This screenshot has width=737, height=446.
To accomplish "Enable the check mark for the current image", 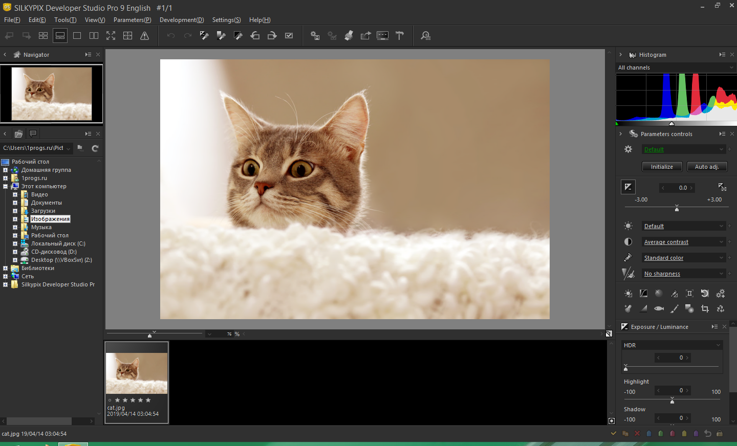I will (613, 433).
